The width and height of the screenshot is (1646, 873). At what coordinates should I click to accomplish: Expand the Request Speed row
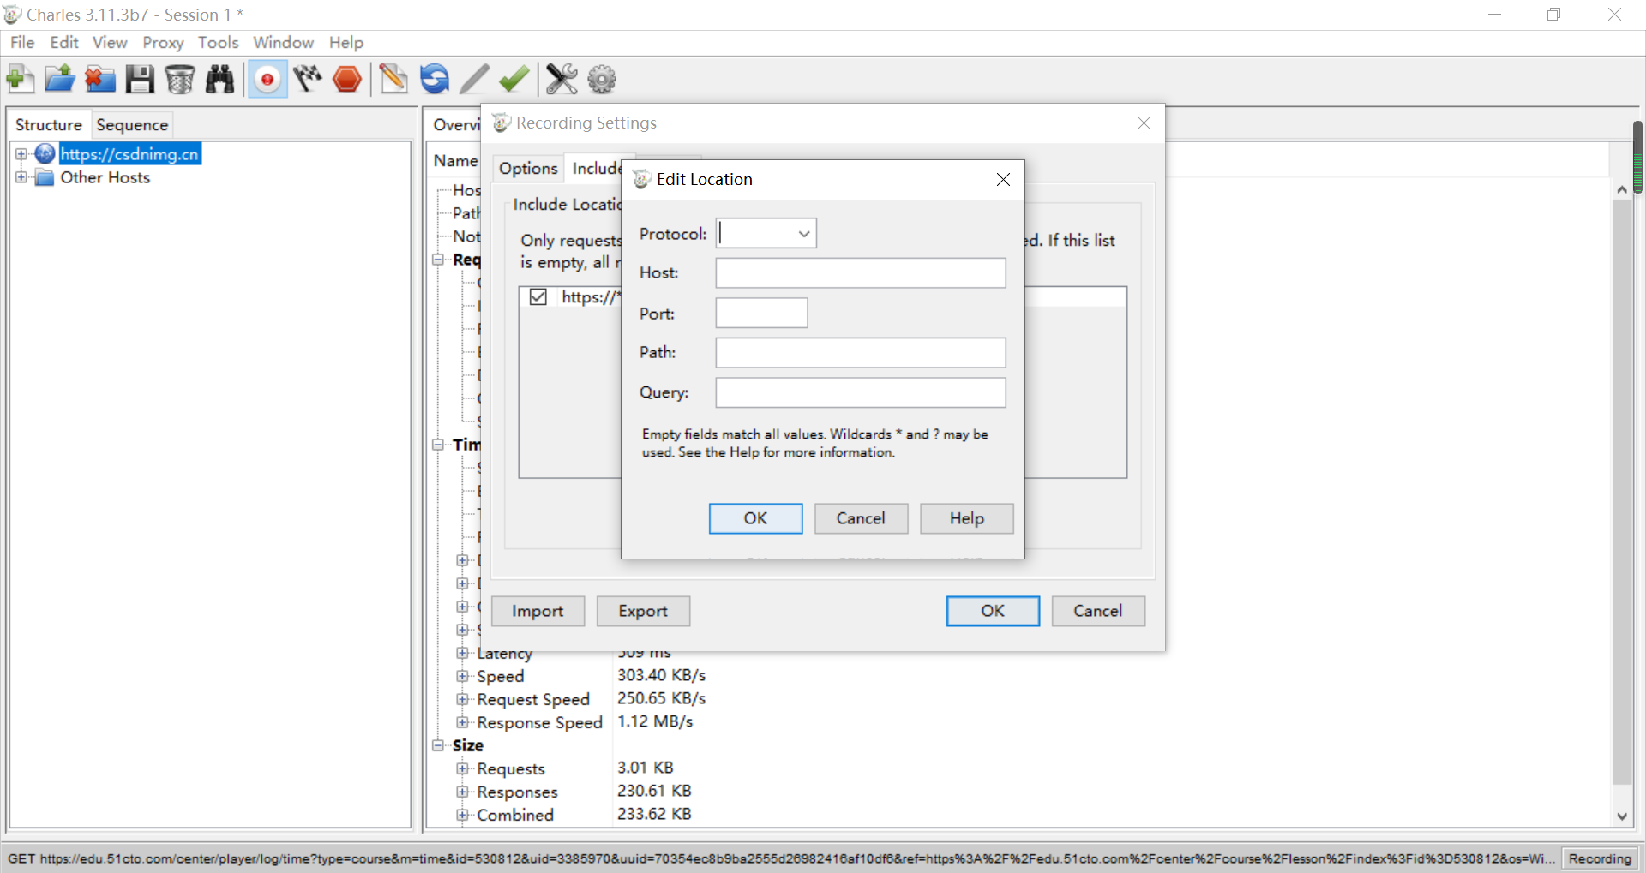(x=462, y=699)
